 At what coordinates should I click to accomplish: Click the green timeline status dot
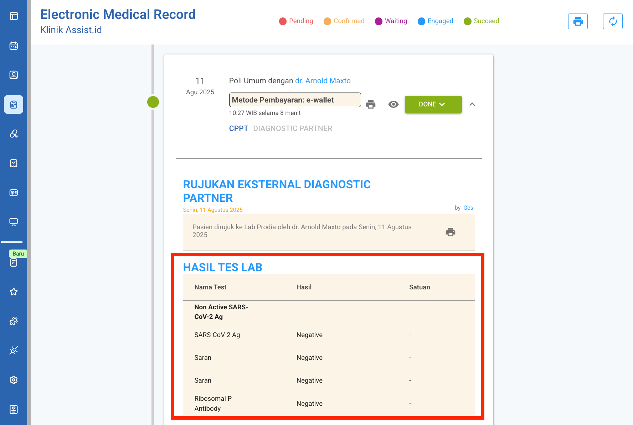click(x=153, y=102)
